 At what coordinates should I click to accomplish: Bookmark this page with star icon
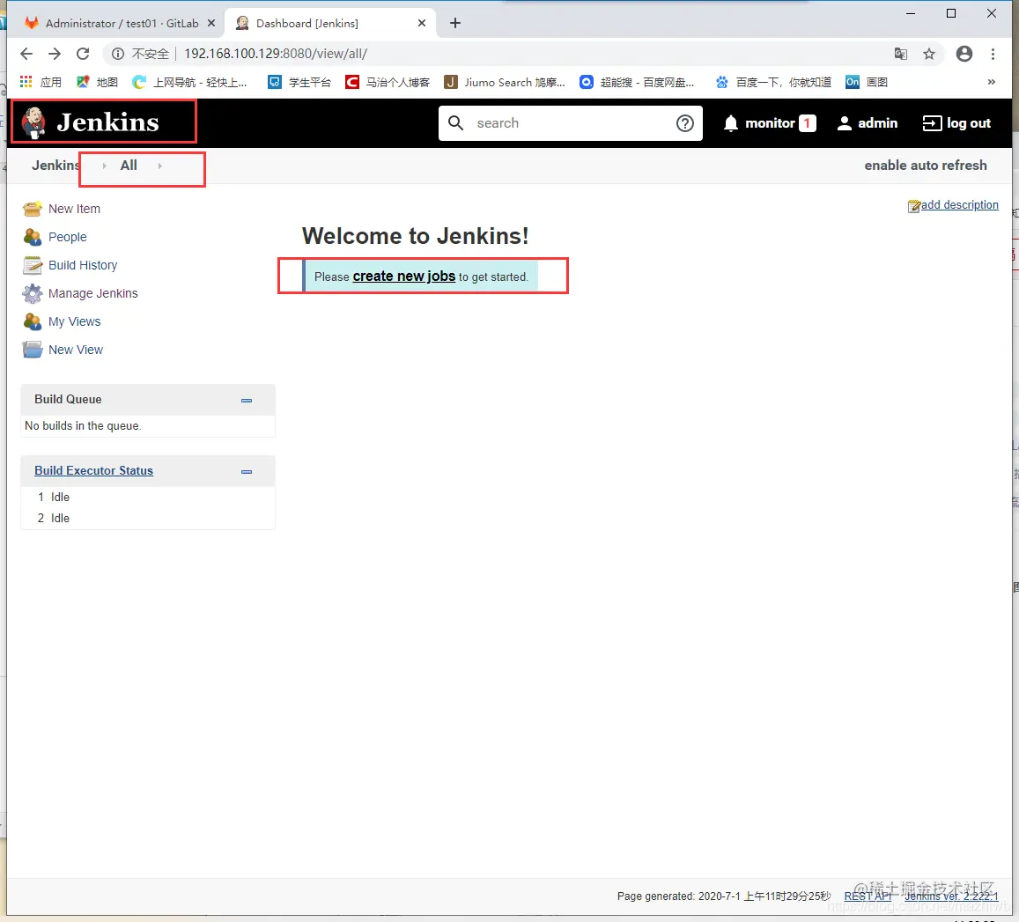(x=929, y=54)
